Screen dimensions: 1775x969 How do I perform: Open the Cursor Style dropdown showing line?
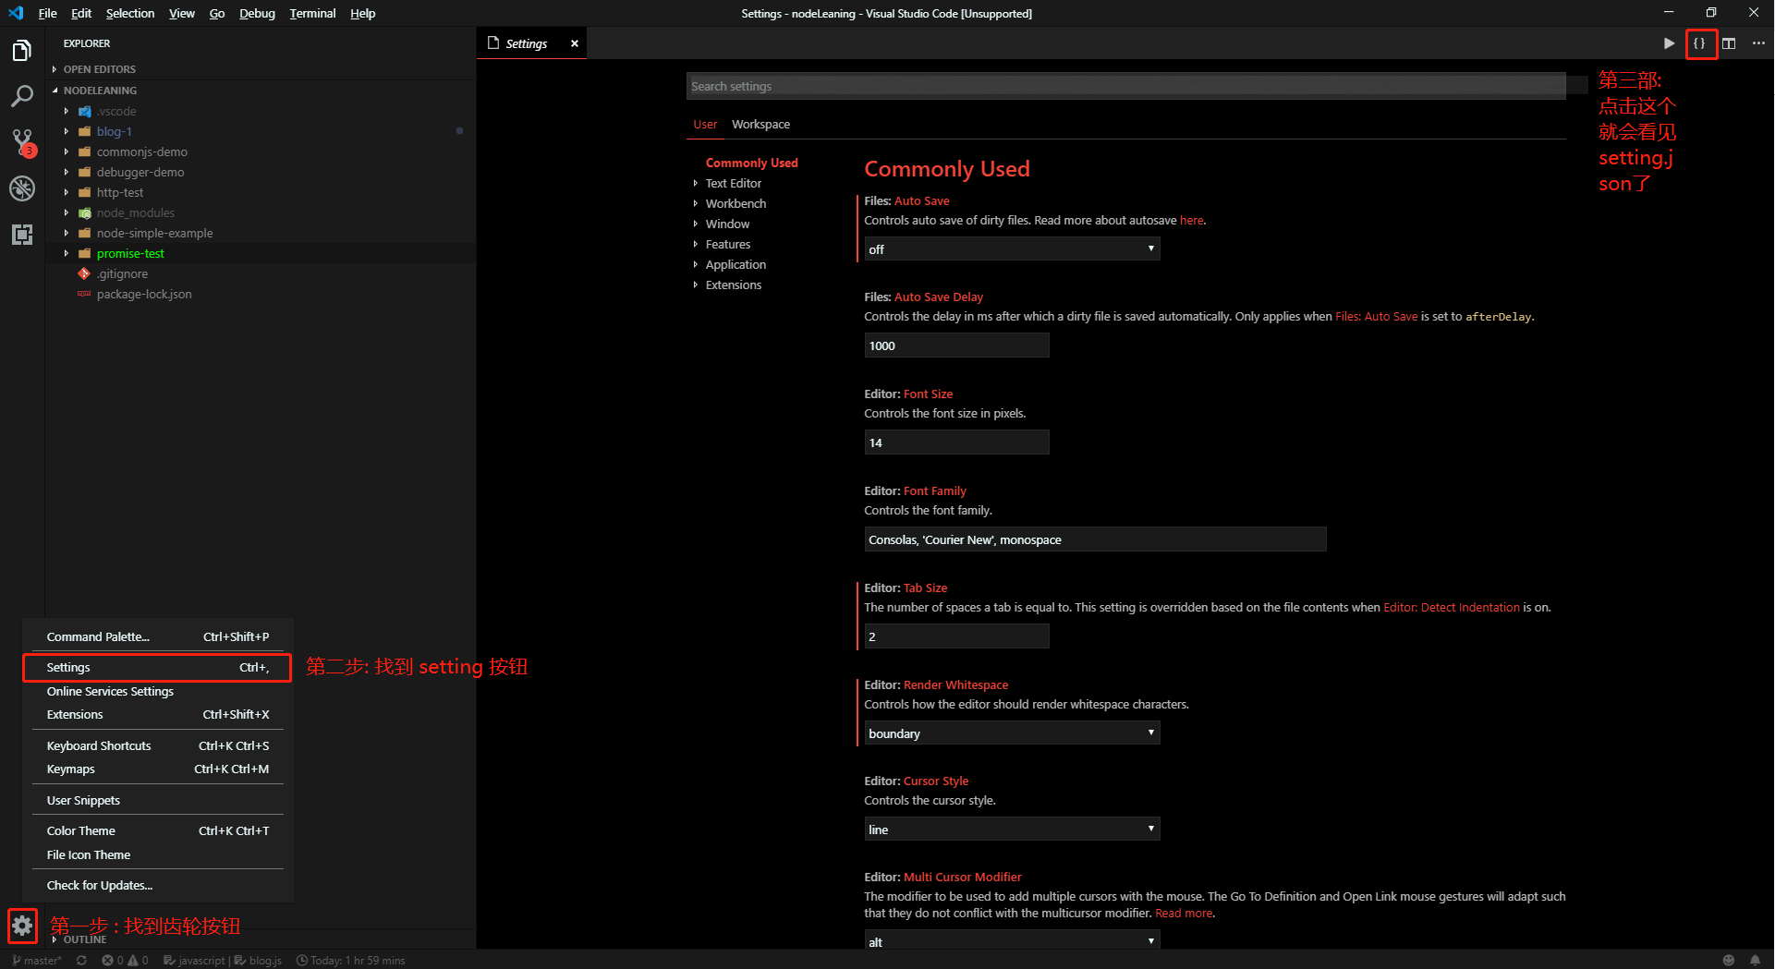point(1012,830)
